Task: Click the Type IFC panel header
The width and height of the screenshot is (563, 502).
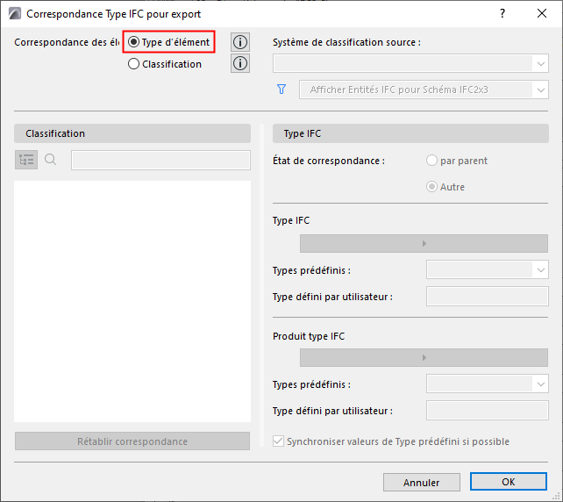Action: coord(410,133)
